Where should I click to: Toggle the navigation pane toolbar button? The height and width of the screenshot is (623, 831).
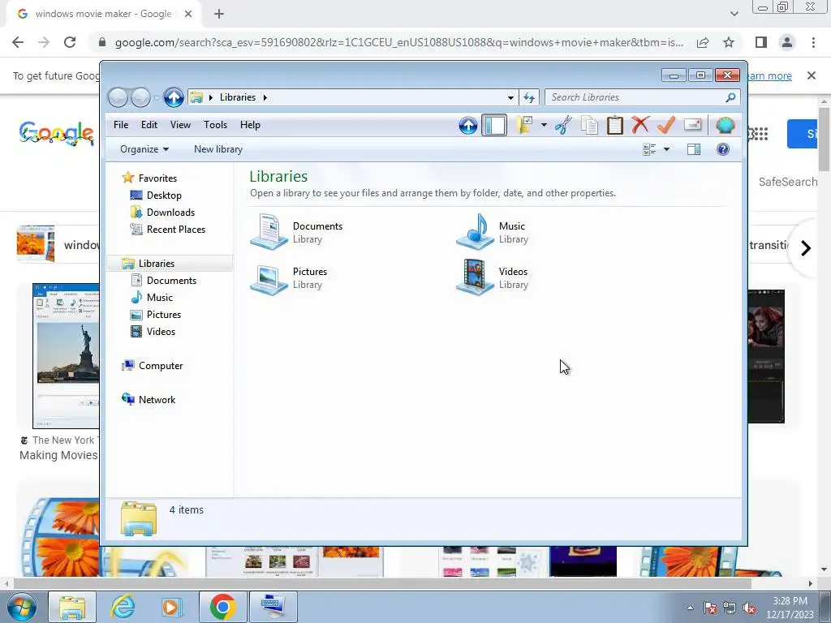[494, 126]
